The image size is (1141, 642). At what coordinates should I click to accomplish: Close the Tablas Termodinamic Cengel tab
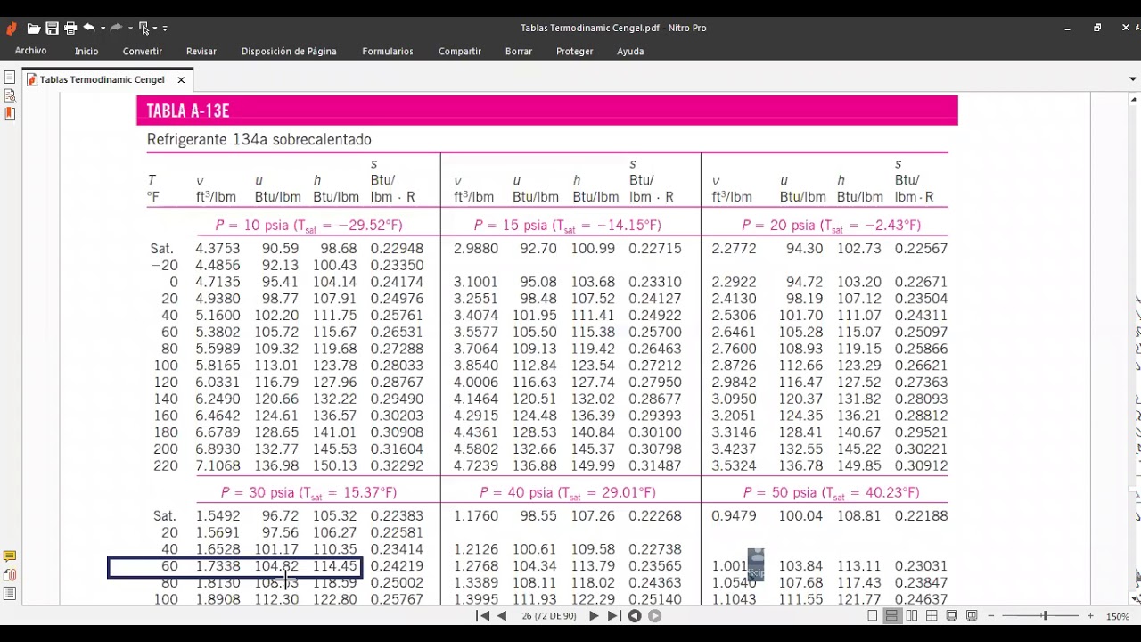click(181, 79)
